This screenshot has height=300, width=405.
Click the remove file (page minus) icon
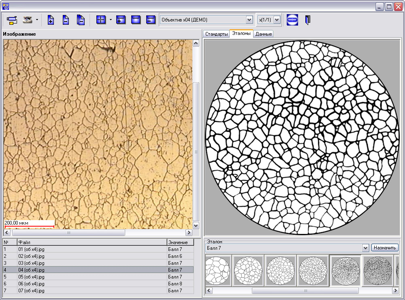tap(66, 20)
